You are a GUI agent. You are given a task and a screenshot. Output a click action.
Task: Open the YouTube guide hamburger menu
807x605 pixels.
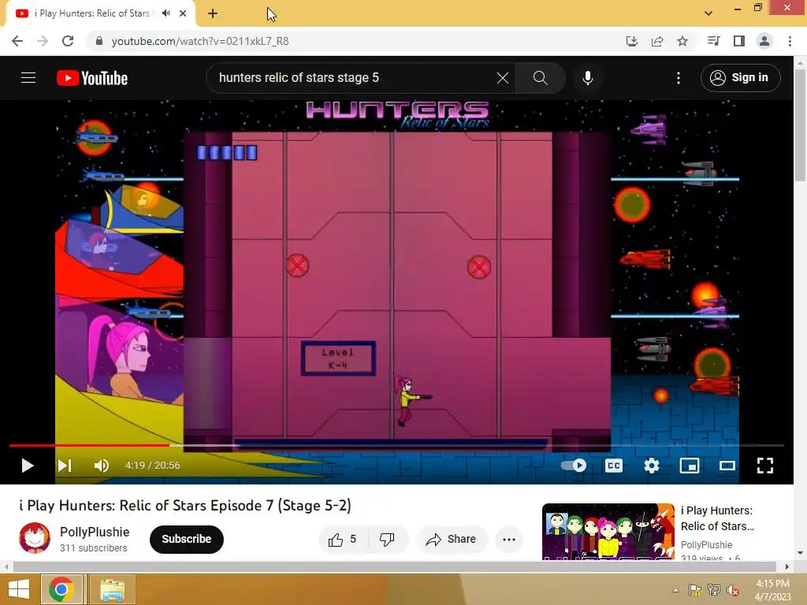point(28,78)
